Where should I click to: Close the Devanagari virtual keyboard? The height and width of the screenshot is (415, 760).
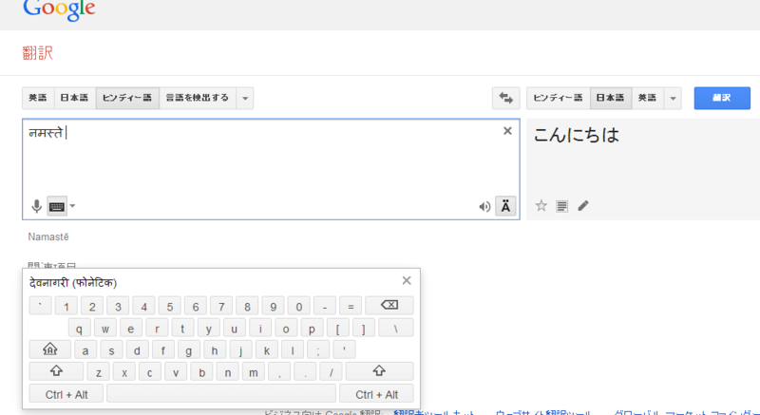click(x=407, y=280)
